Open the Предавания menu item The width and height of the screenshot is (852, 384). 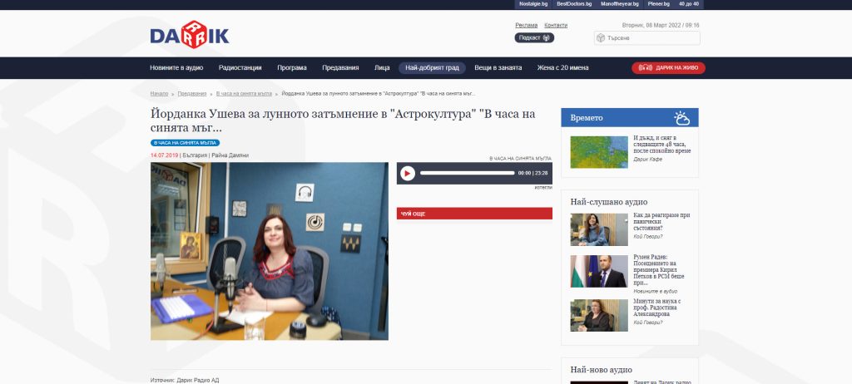coord(341,67)
